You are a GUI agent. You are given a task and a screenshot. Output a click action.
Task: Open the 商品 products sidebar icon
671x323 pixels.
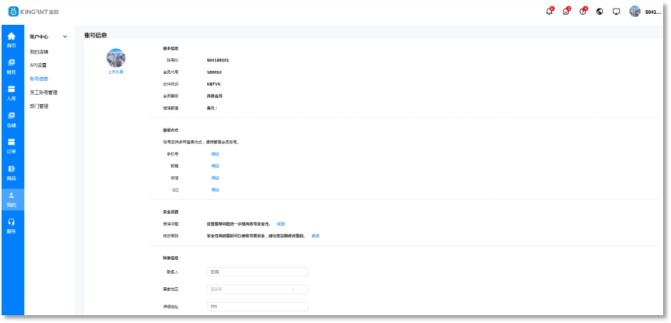pyautogui.click(x=12, y=172)
